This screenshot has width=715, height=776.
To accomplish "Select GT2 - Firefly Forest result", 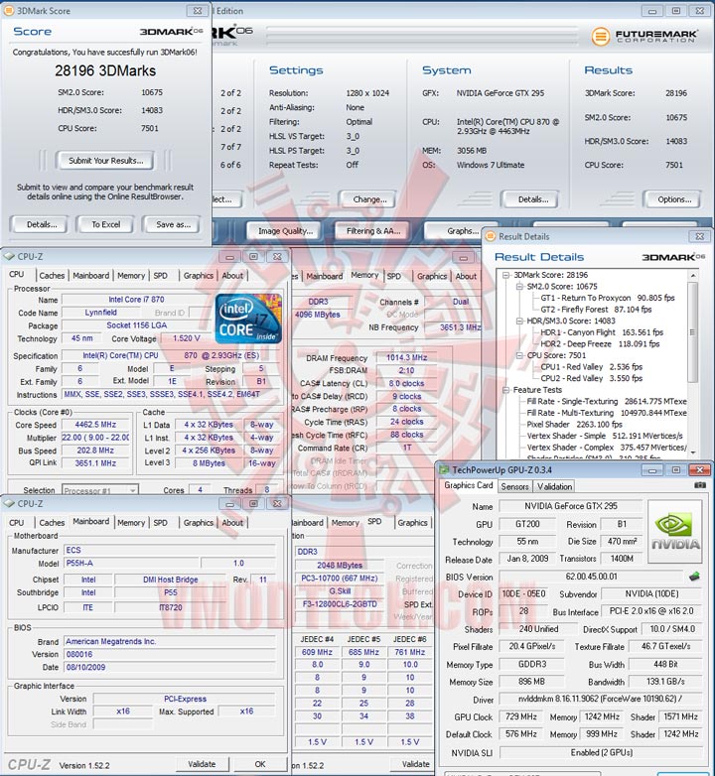I will (596, 310).
